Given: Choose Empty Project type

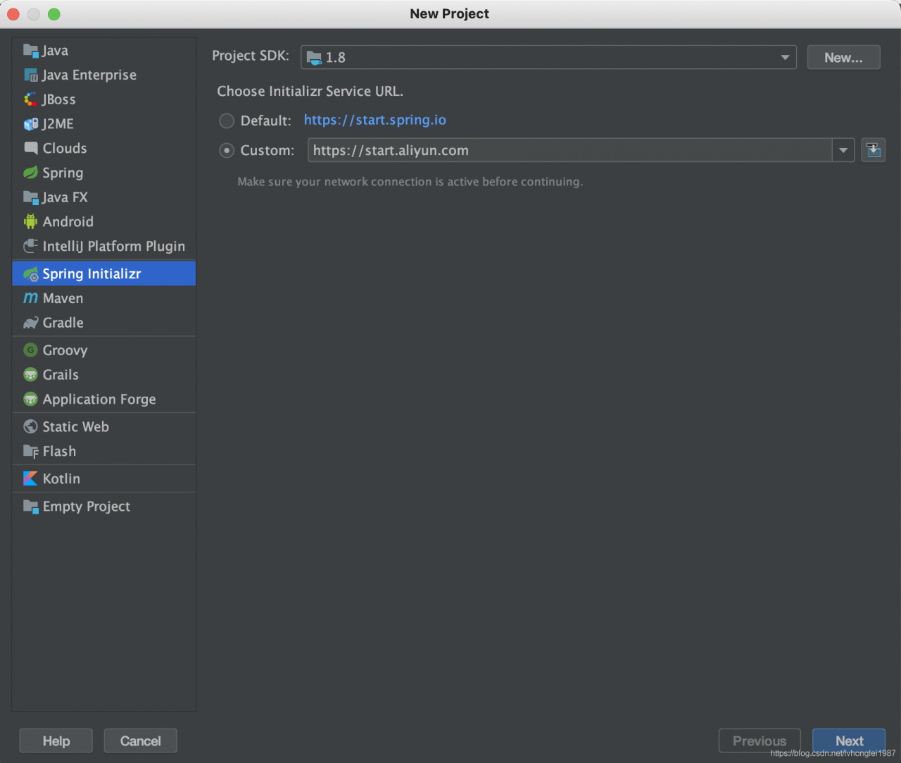Looking at the screenshot, I should pyautogui.click(x=104, y=507).
